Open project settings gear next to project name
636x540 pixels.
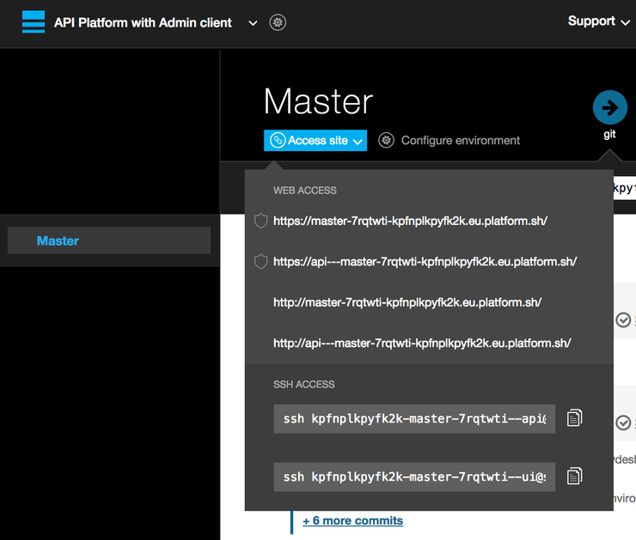(x=278, y=22)
